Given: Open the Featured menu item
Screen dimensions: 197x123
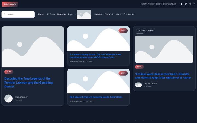Looking at the screenshot, I should tap(109, 14).
